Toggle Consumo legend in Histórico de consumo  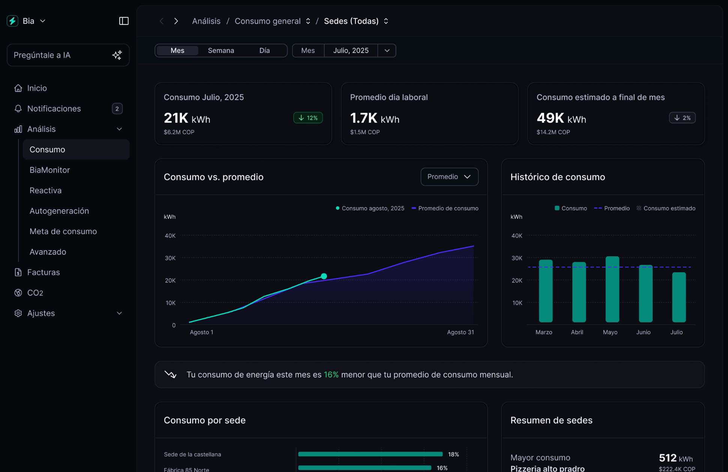click(x=570, y=208)
